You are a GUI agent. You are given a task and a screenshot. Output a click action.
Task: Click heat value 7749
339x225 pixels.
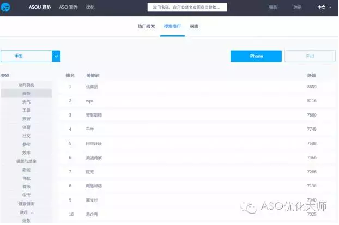click(312, 129)
